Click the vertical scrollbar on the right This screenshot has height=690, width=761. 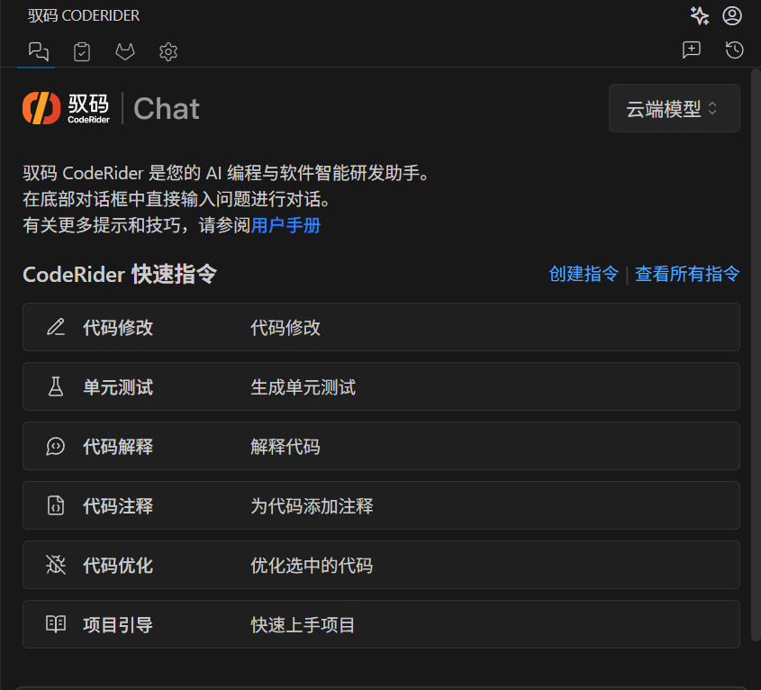(756, 355)
